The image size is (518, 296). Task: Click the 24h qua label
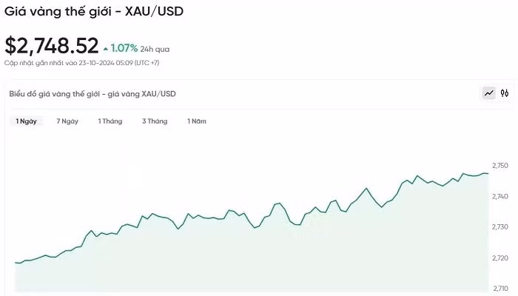[155, 49]
